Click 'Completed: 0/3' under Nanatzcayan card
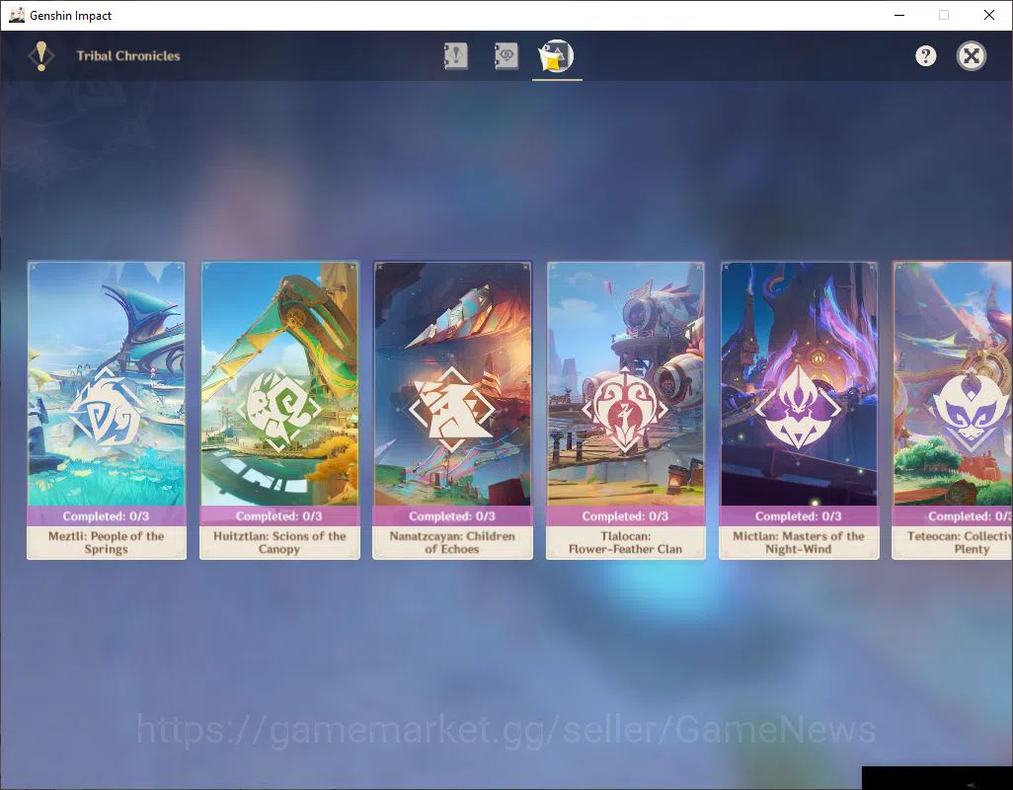The image size is (1013, 790). 452,516
